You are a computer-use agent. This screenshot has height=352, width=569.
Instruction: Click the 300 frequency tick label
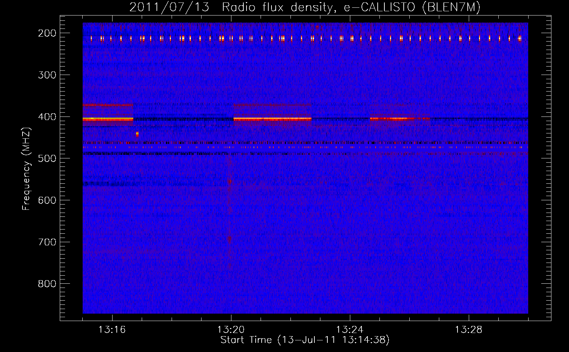click(x=47, y=75)
